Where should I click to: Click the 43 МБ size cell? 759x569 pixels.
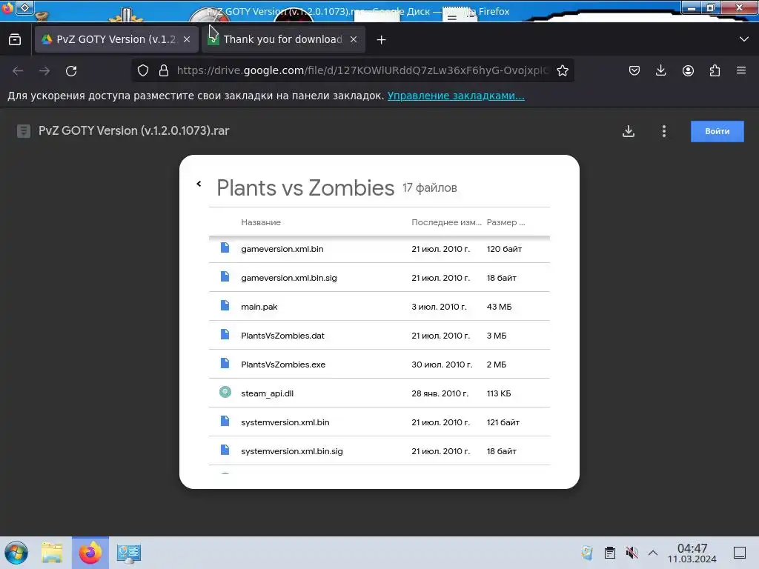coord(499,307)
